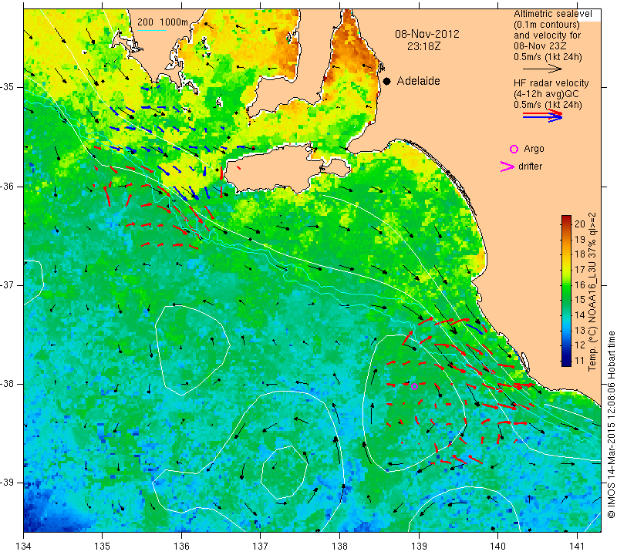Click the Adelaide city marker dot
617x555 pixels.
pos(387,82)
